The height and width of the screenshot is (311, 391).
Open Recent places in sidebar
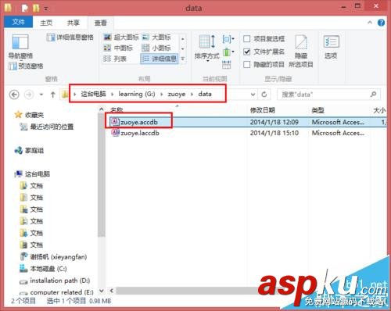47,127
